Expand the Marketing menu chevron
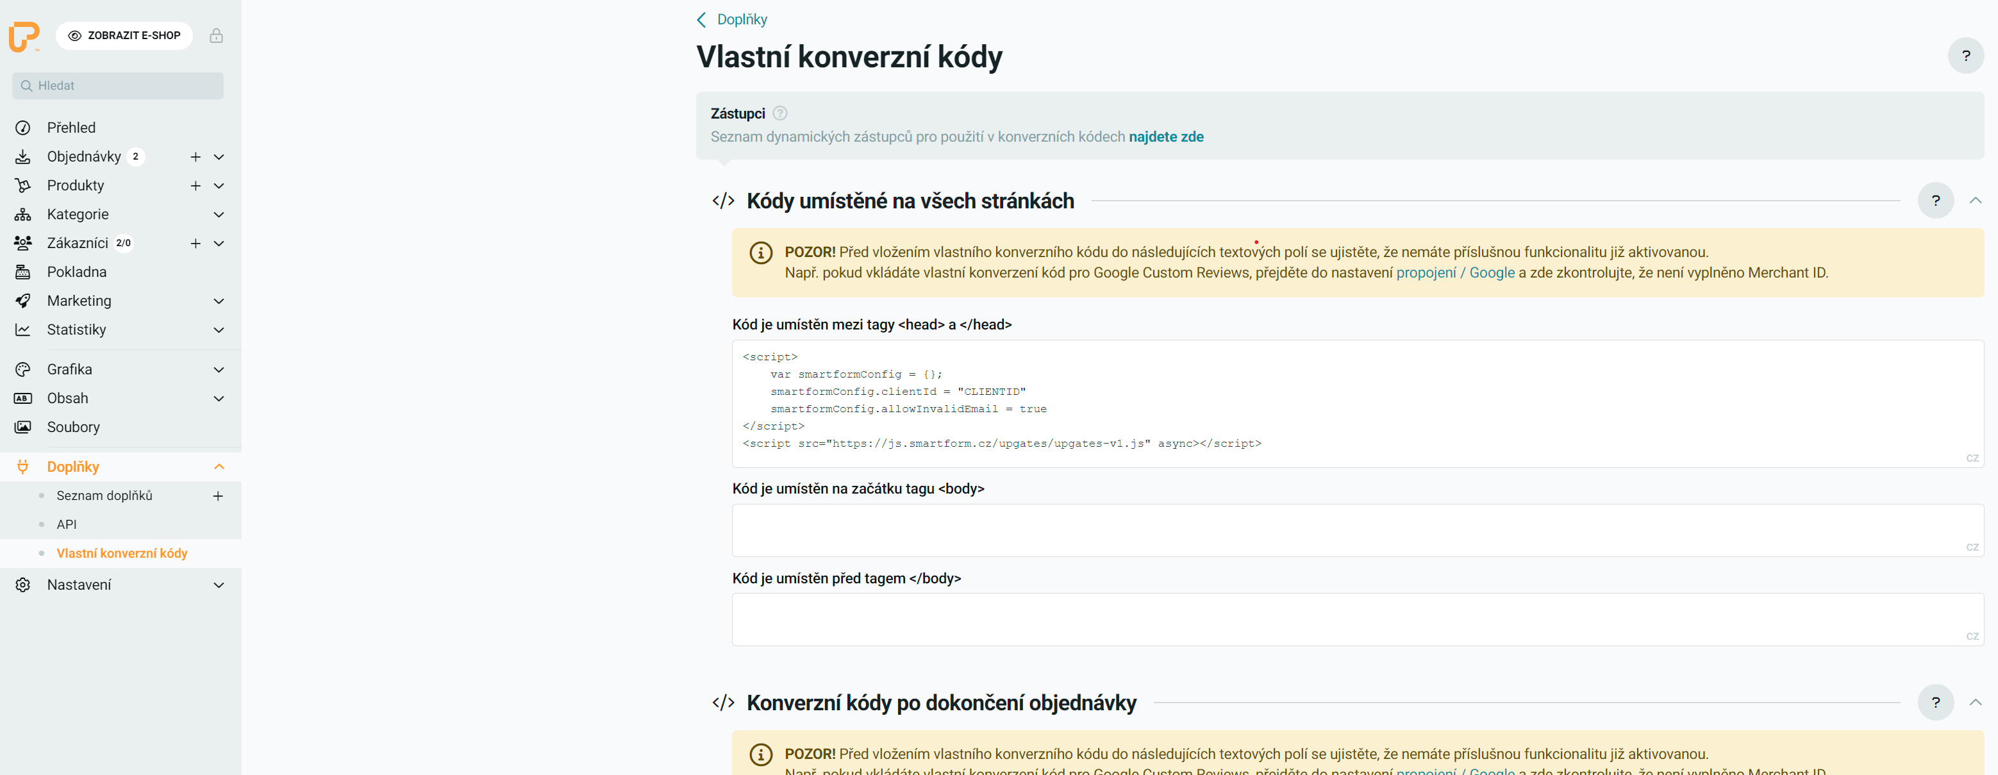This screenshot has width=1998, height=775. pyautogui.click(x=219, y=301)
